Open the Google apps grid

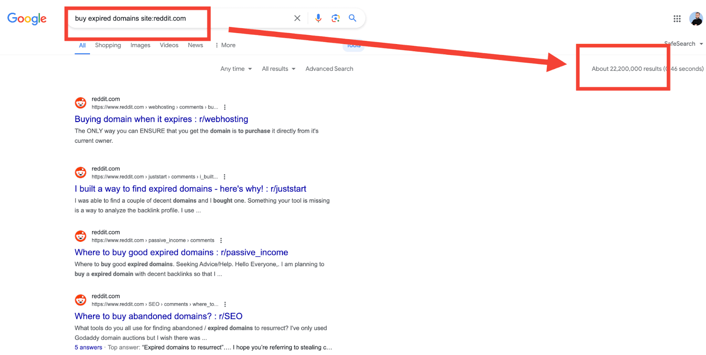pyautogui.click(x=677, y=18)
